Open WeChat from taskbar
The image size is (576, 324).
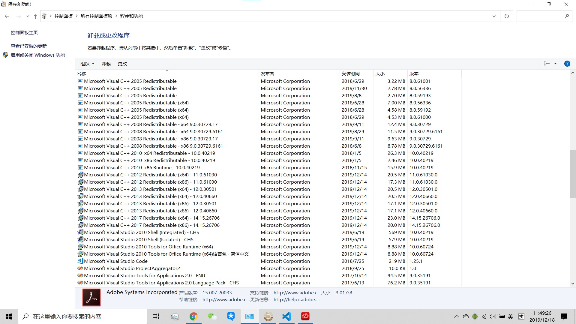pyautogui.click(x=212, y=316)
